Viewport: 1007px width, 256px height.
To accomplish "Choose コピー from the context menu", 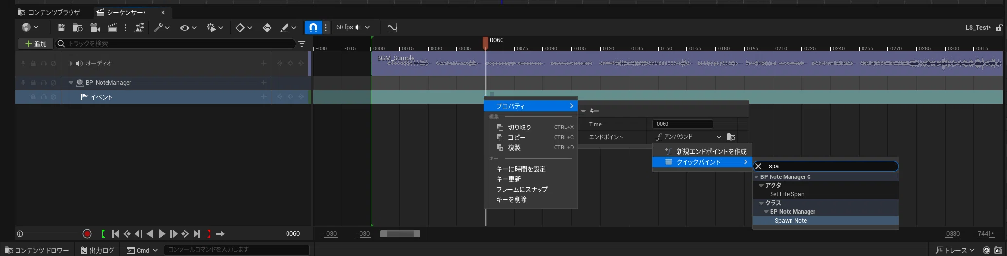I will tap(531, 137).
